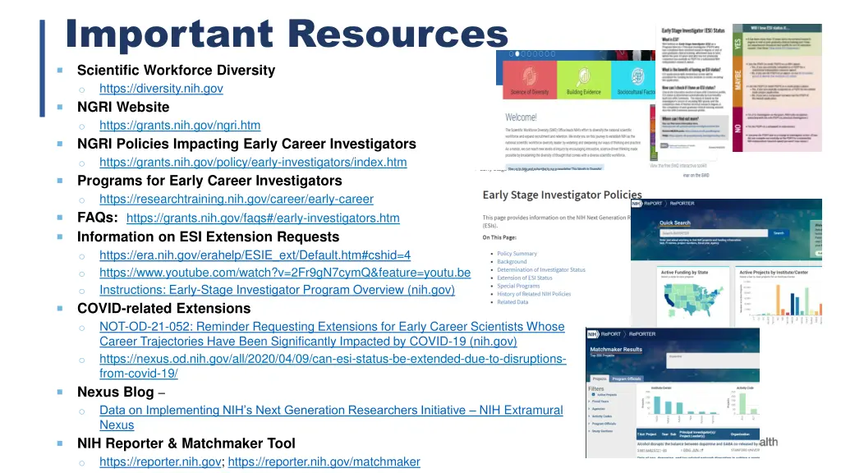Click Information on ESI Extension Requests heading

click(208, 237)
